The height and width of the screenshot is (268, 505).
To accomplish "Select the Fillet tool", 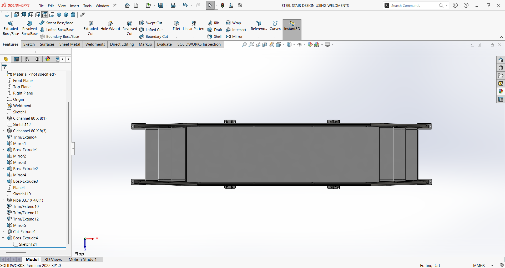I will pyautogui.click(x=176, y=26).
